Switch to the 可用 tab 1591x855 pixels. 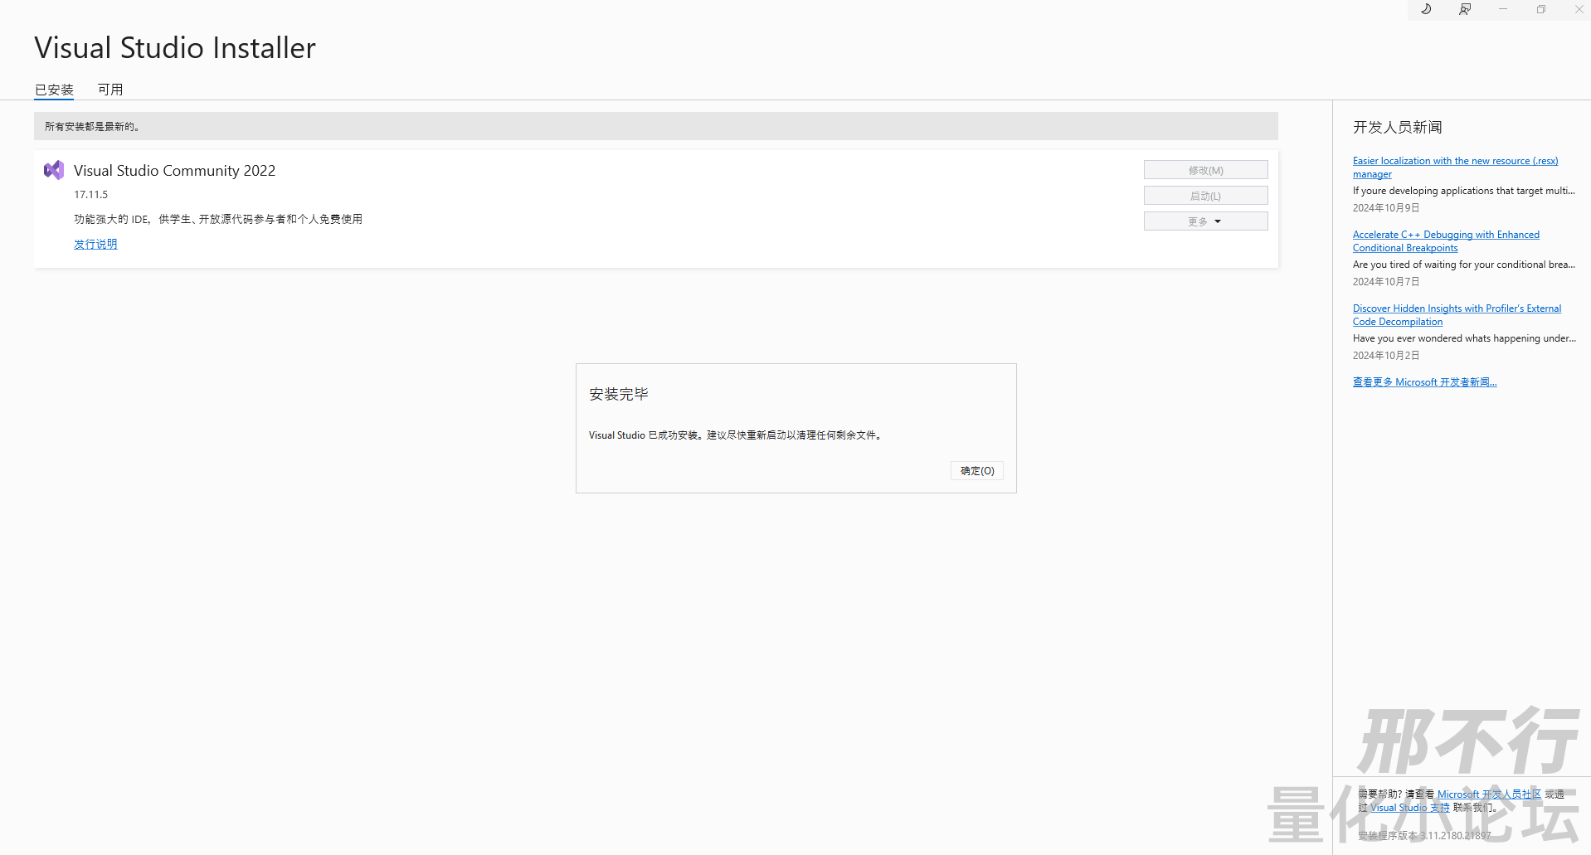110,90
